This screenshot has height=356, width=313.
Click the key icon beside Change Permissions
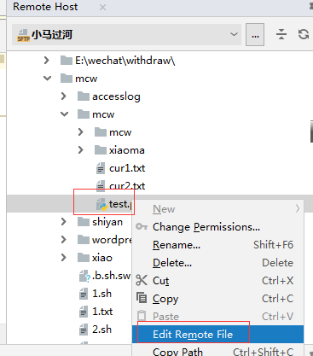pos(142,226)
